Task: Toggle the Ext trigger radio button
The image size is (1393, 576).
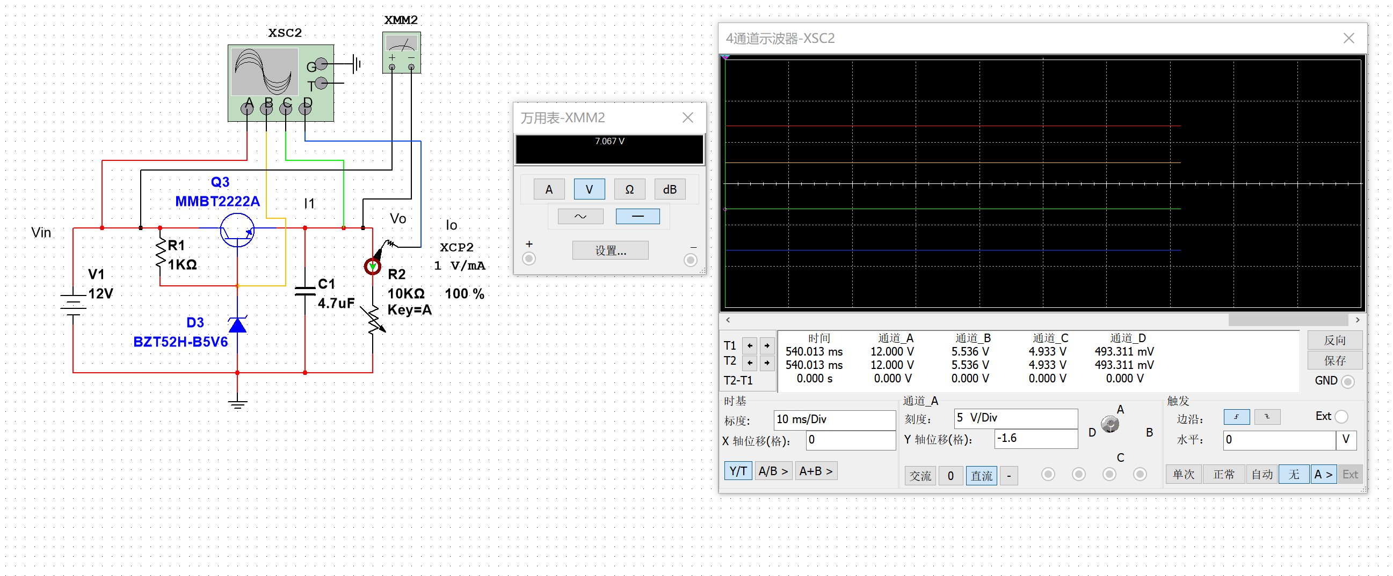Action: [x=1341, y=417]
